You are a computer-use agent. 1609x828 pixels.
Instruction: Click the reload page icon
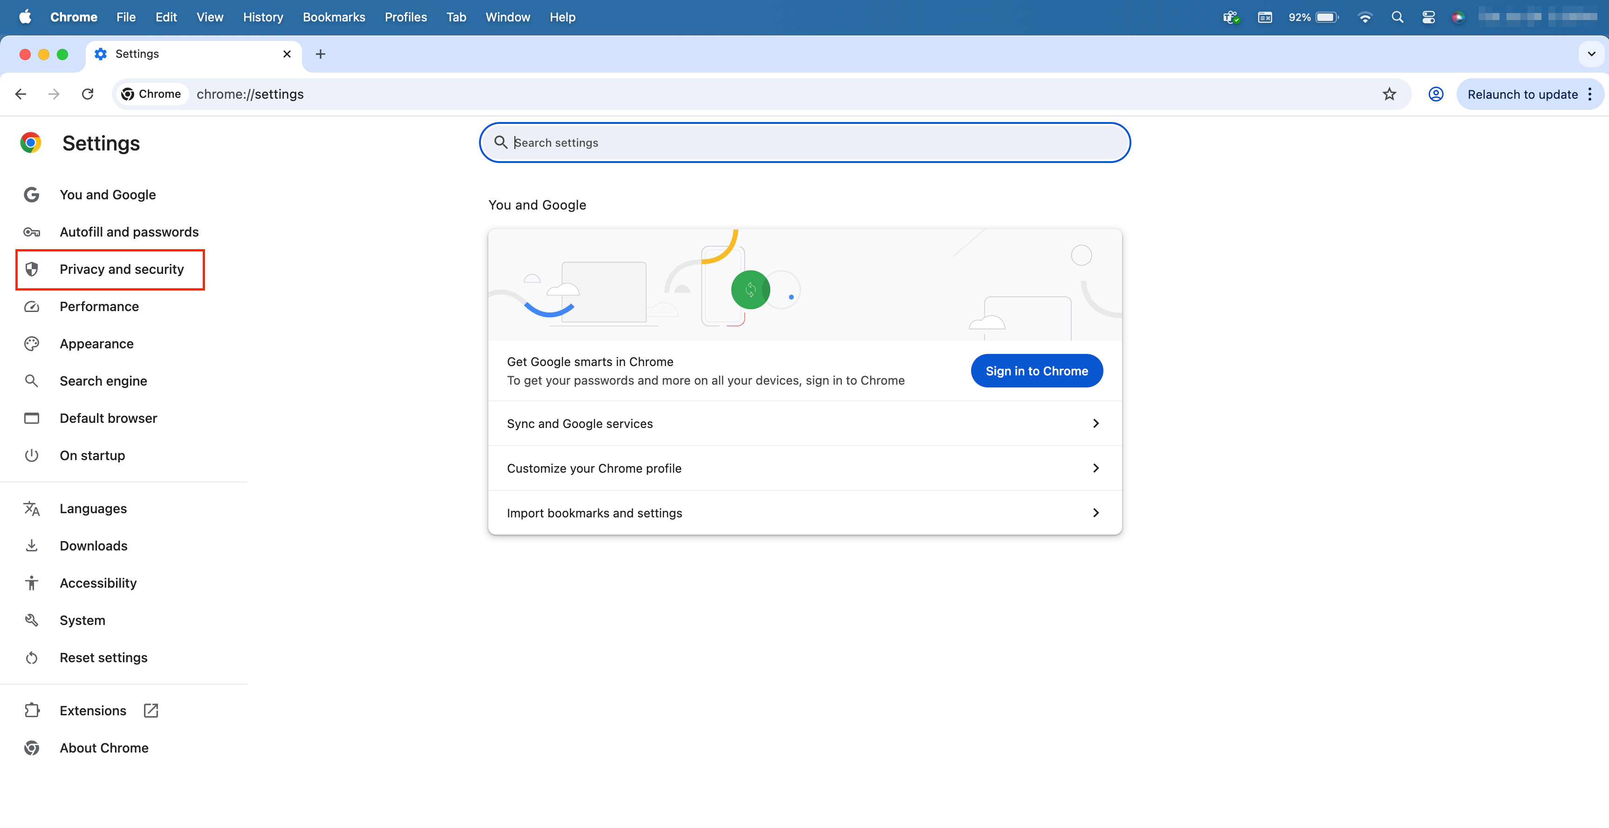click(x=88, y=94)
